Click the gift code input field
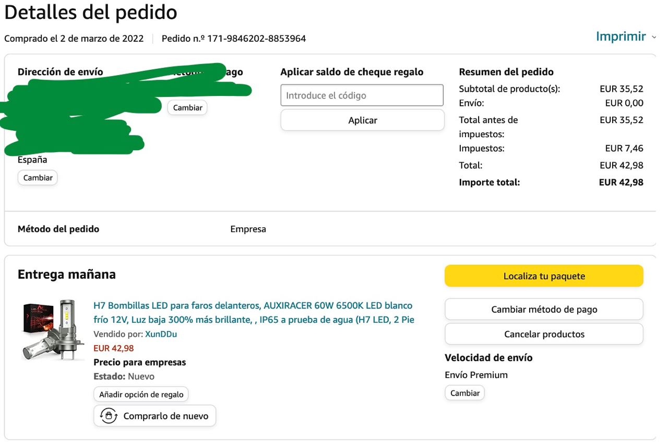668x442 pixels. [x=362, y=95]
